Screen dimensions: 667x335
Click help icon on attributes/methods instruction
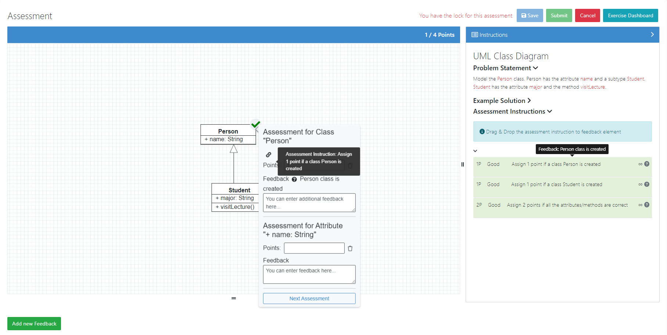point(647,205)
